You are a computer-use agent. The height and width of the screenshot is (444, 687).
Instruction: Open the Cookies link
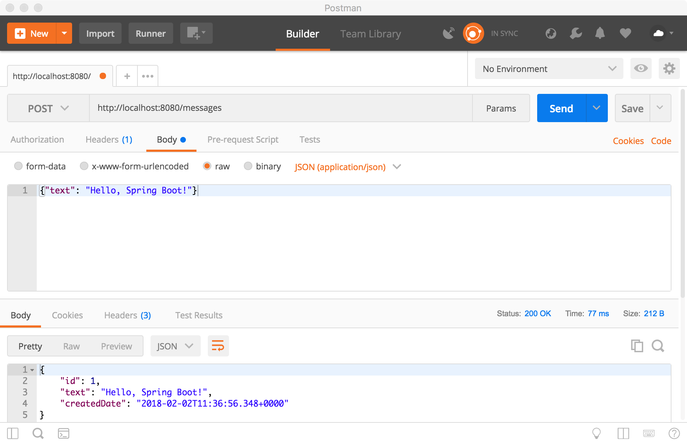pyautogui.click(x=628, y=141)
